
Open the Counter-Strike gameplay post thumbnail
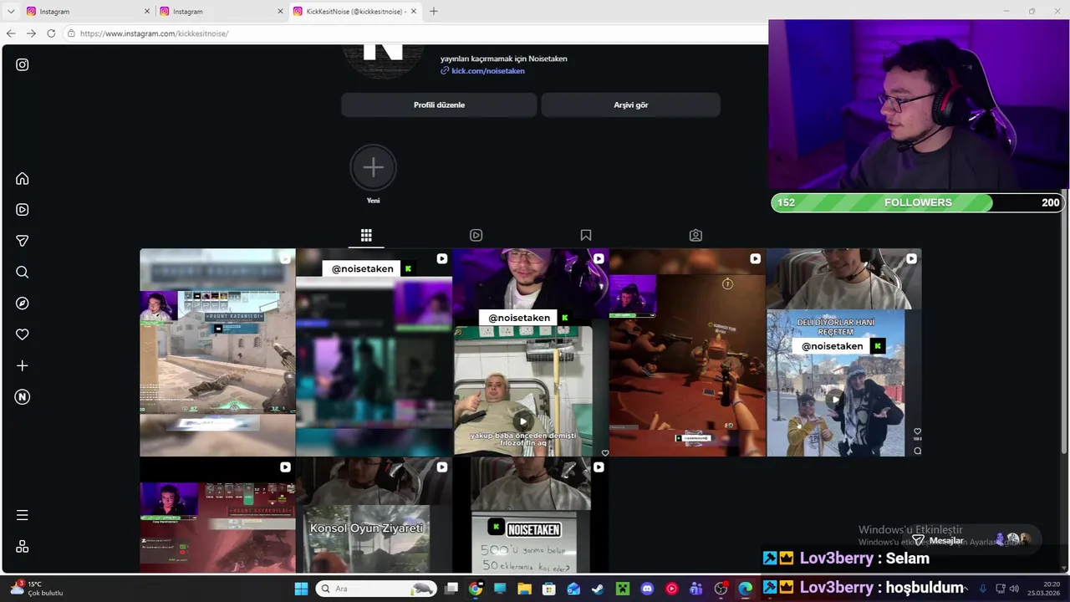point(217,352)
